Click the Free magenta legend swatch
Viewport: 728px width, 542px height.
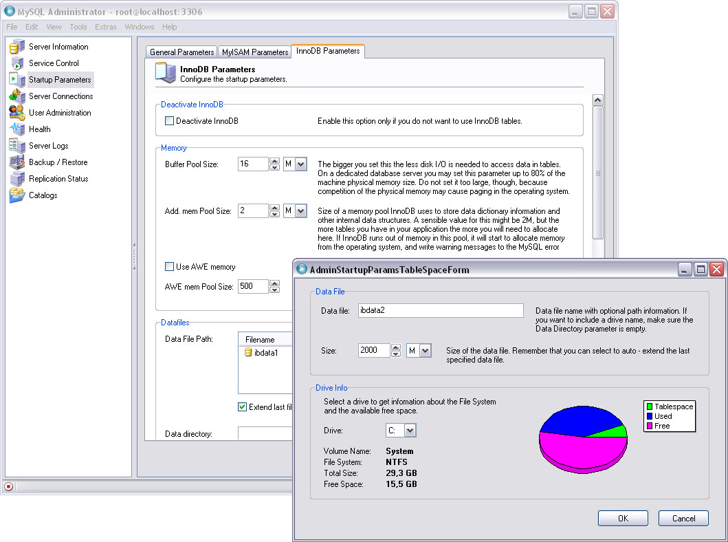(x=650, y=426)
